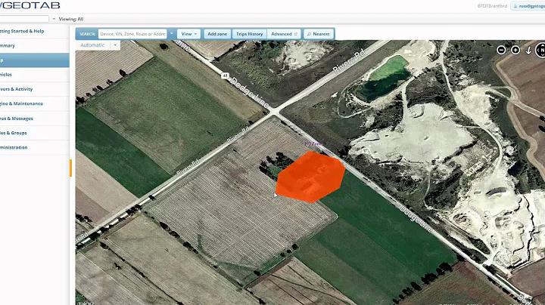545x305 pixels.
Task: Open Getting Started & Help menu
Action: (x=34, y=31)
